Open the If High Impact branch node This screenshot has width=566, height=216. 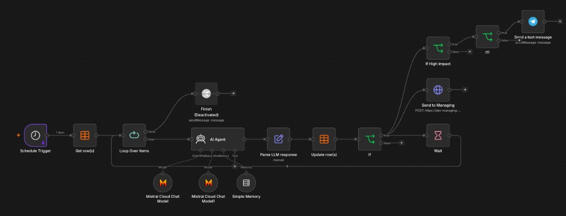click(x=438, y=48)
